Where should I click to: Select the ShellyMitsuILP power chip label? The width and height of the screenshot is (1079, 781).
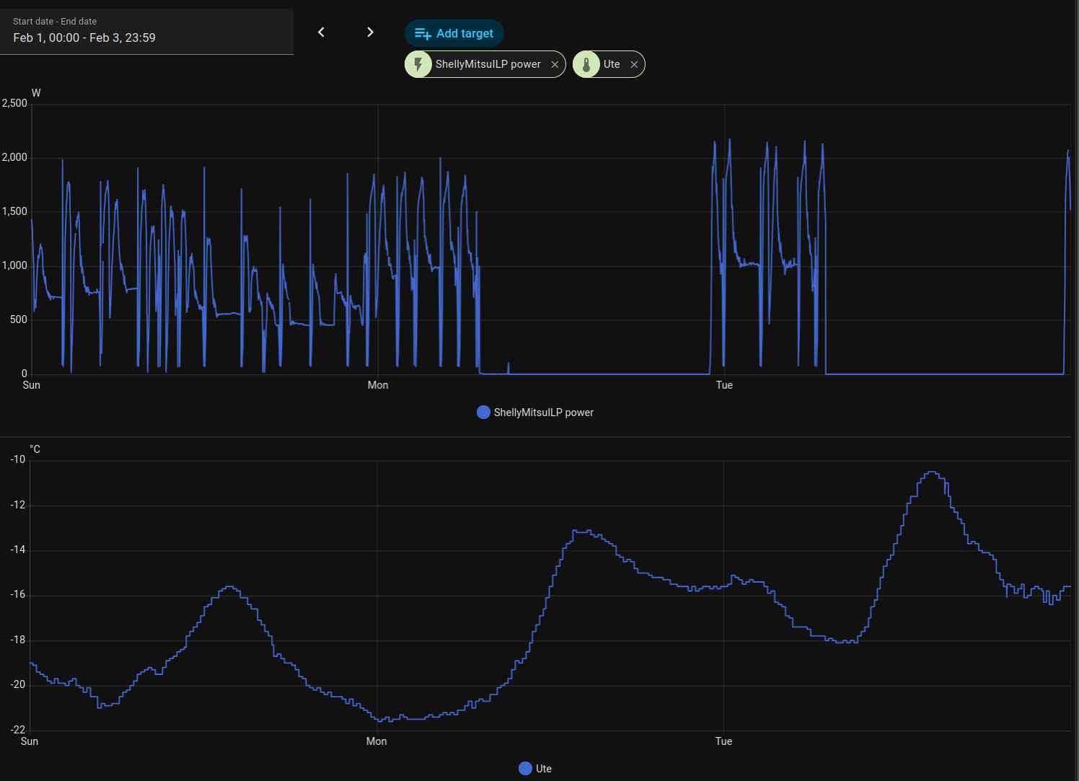point(488,64)
